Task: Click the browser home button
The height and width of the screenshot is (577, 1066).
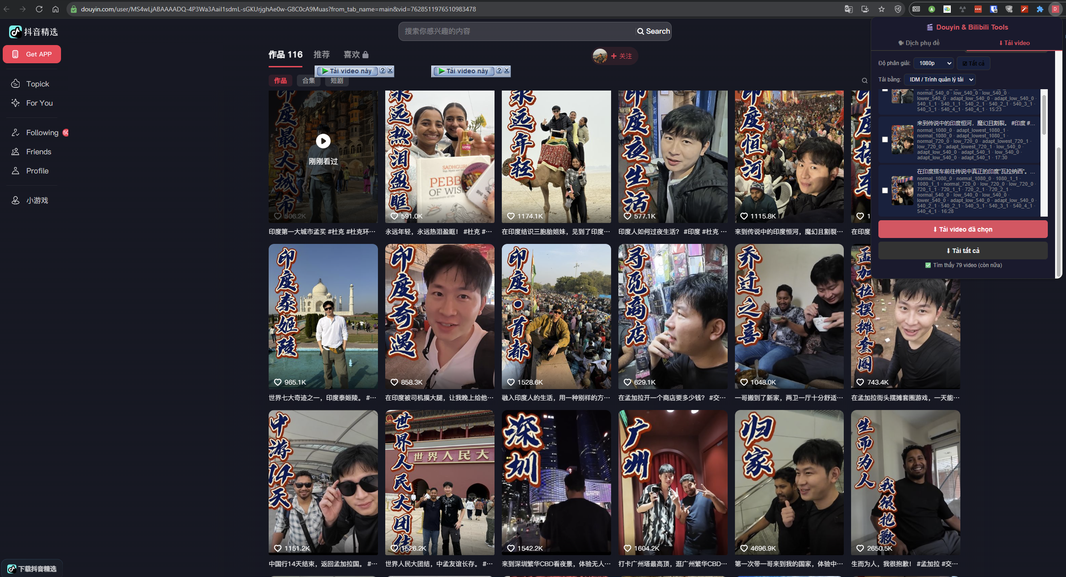Action: tap(56, 9)
